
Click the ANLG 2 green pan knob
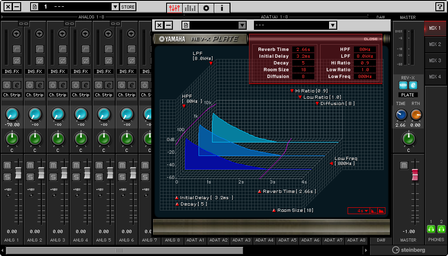pyautogui.click(x=35, y=139)
